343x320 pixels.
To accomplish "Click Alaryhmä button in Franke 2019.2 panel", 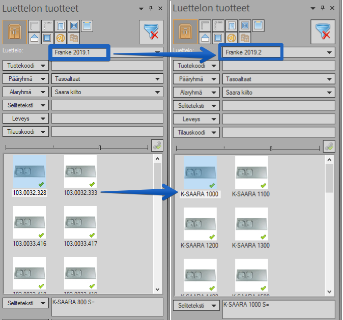I will coord(196,93).
